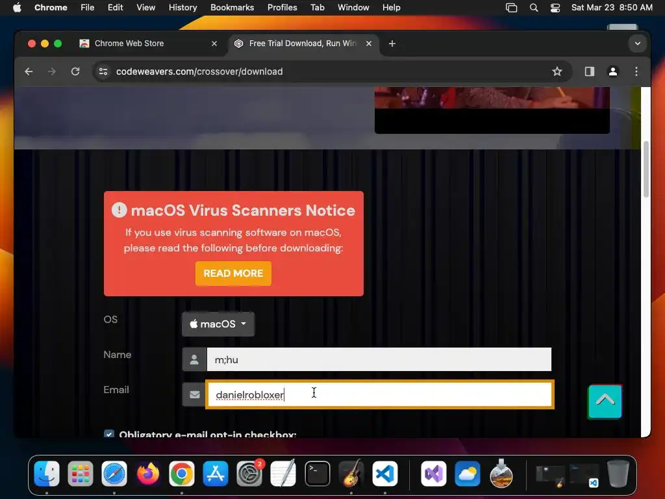Open App Store from the Dock
This screenshot has height=499, width=665.
pos(216,473)
